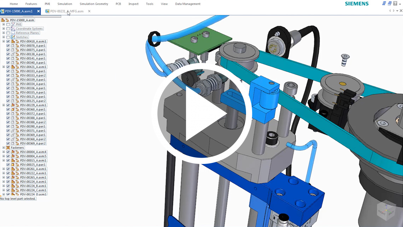Screen dimensions: 403x227
Task: Uncheck the PDV-00078_A.par:1 visibility checkbox
Action: pyautogui.click(x=8, y=46)
